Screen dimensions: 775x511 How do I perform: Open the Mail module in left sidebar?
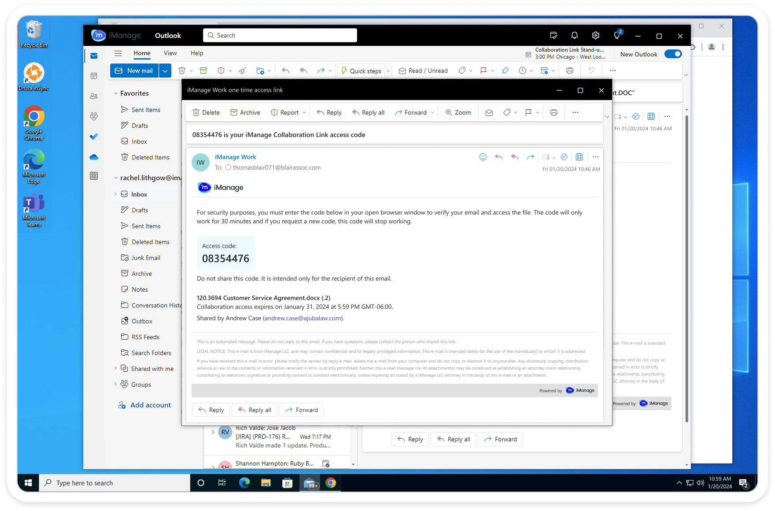[94, 56]
